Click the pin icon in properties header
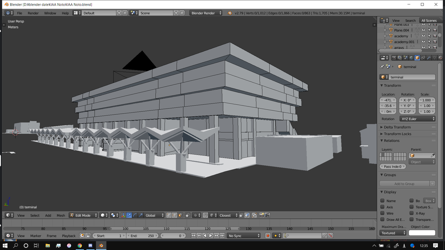The height and width of the screenshot is (250, 445). (x=382, y=67)
